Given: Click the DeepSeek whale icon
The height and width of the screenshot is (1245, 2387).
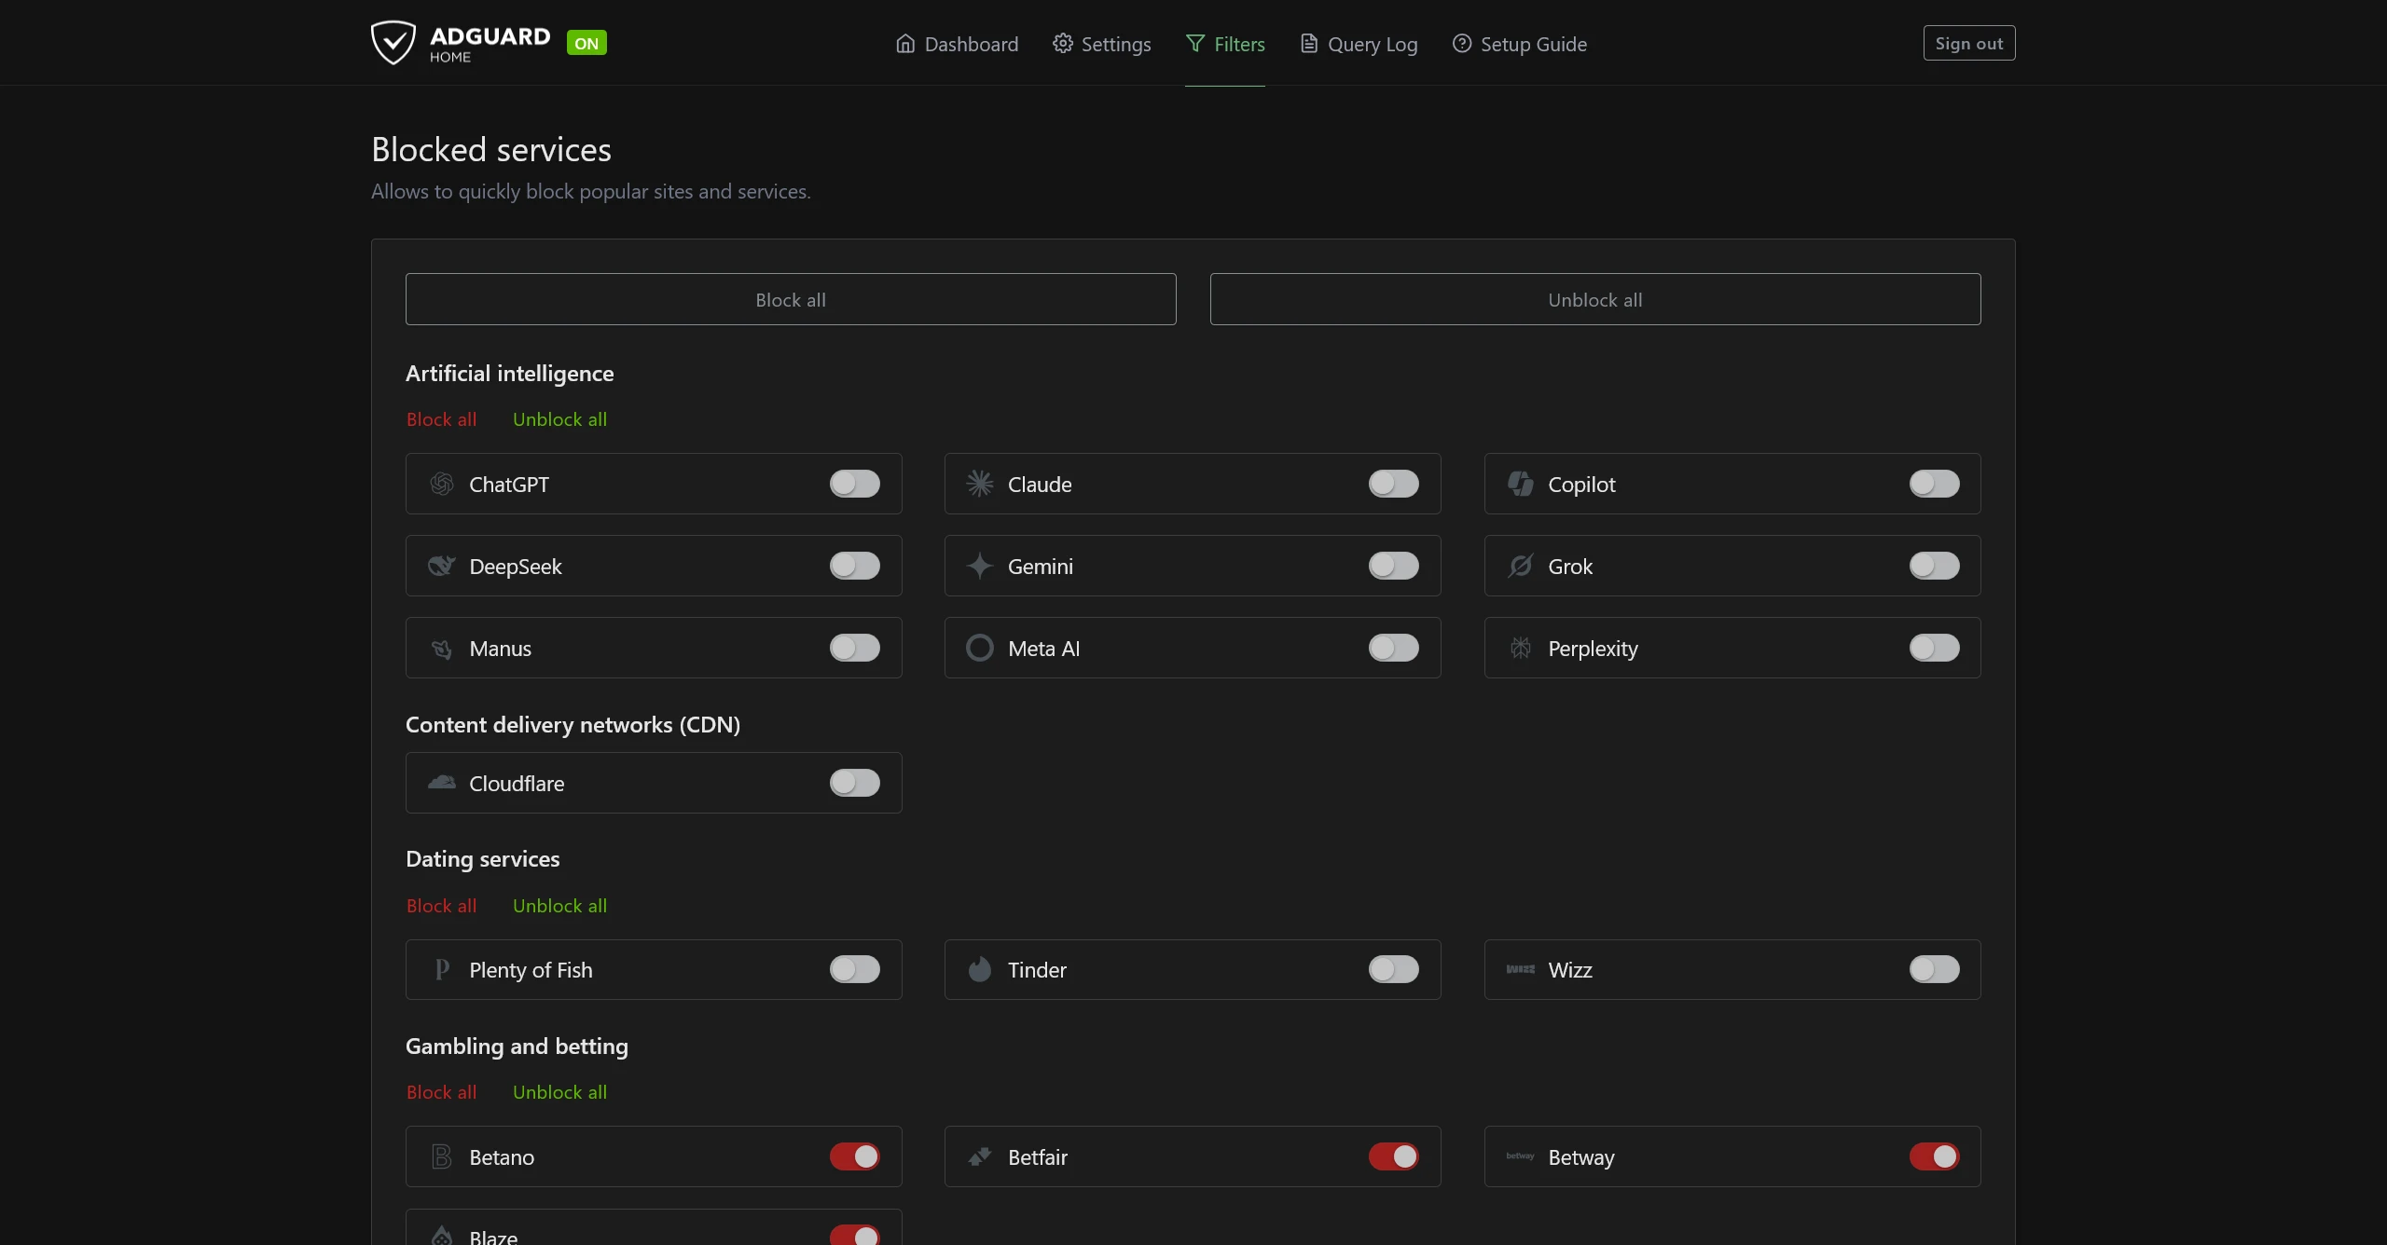Looking at the screenshot, I should pyautogui.click(x=442, y=566).
